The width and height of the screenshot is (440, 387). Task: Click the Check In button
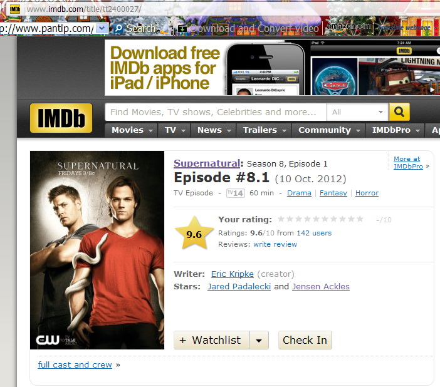point(305,340)
